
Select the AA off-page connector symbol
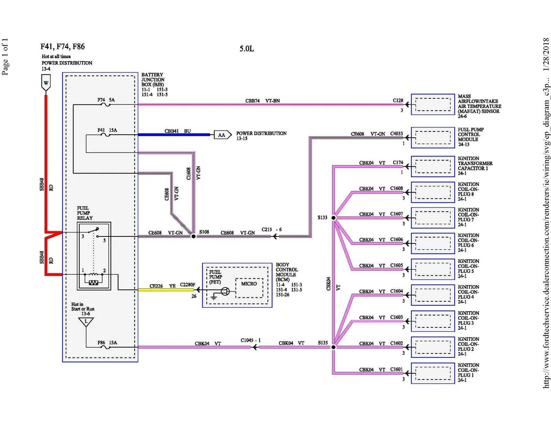coord(222,135)
